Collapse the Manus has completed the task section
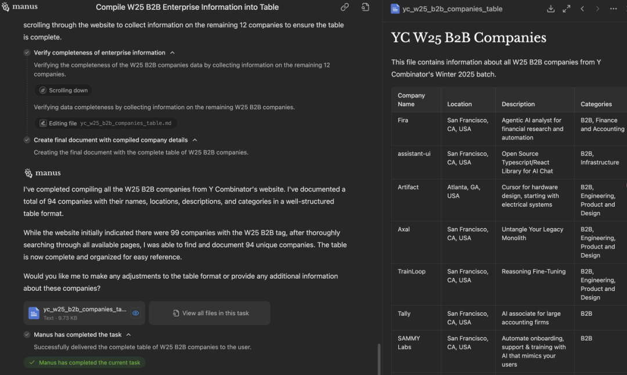The image size is (627, 375). [x=128, y=335]
